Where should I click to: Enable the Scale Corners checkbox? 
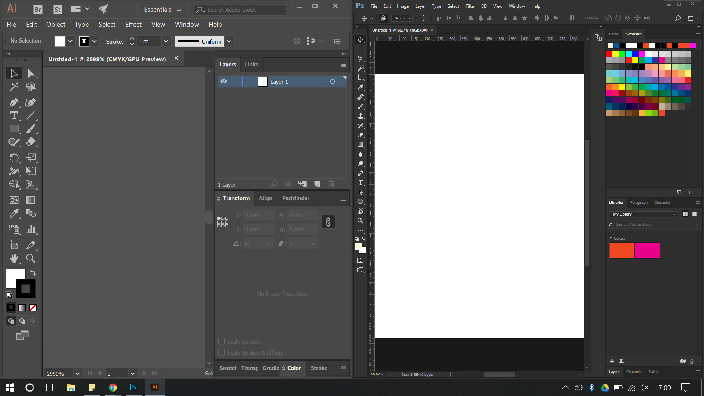click(x=221, y=341)
